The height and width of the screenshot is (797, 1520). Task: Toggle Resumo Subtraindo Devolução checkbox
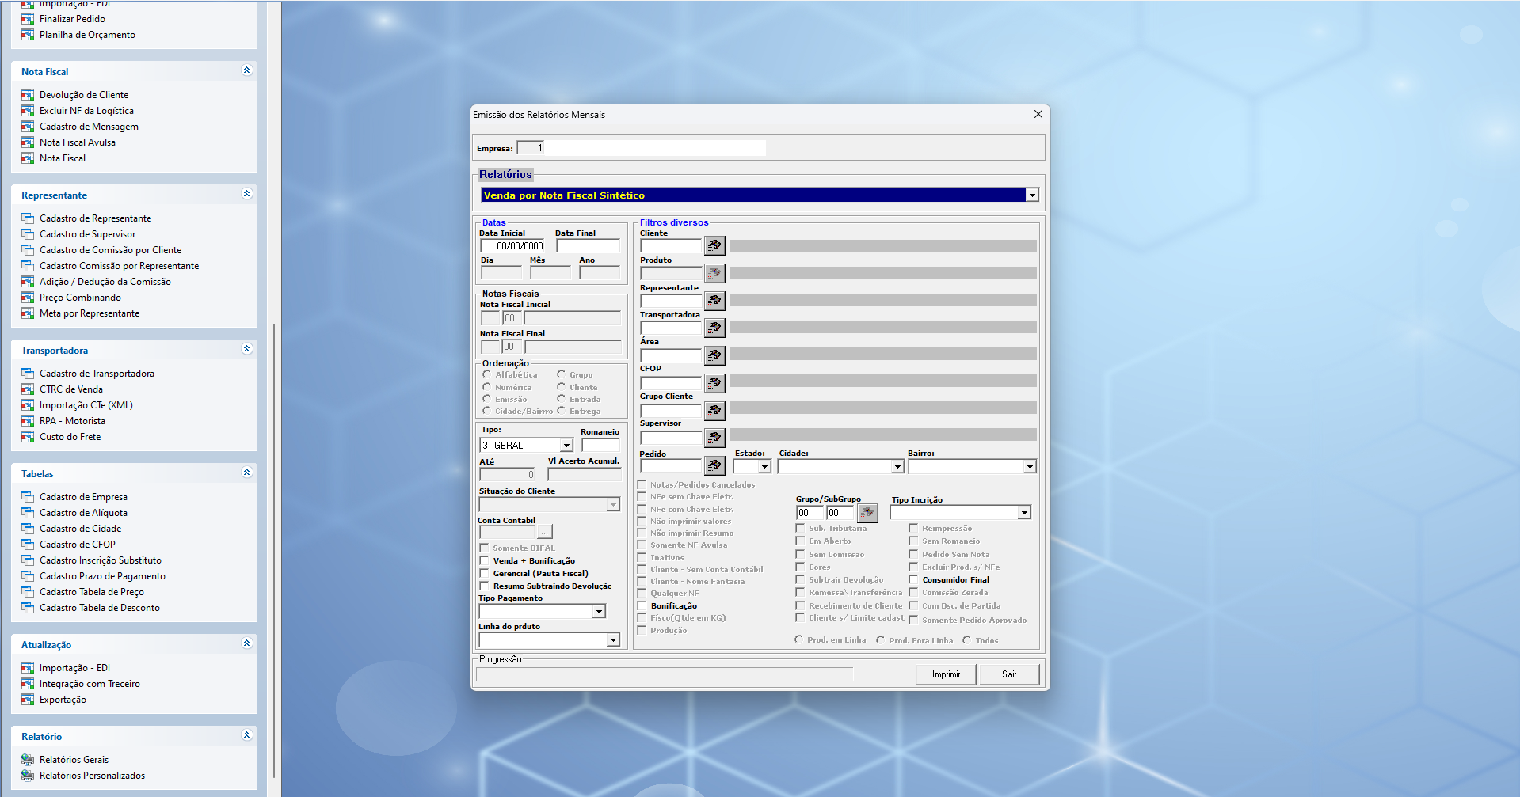click(484, 586)
